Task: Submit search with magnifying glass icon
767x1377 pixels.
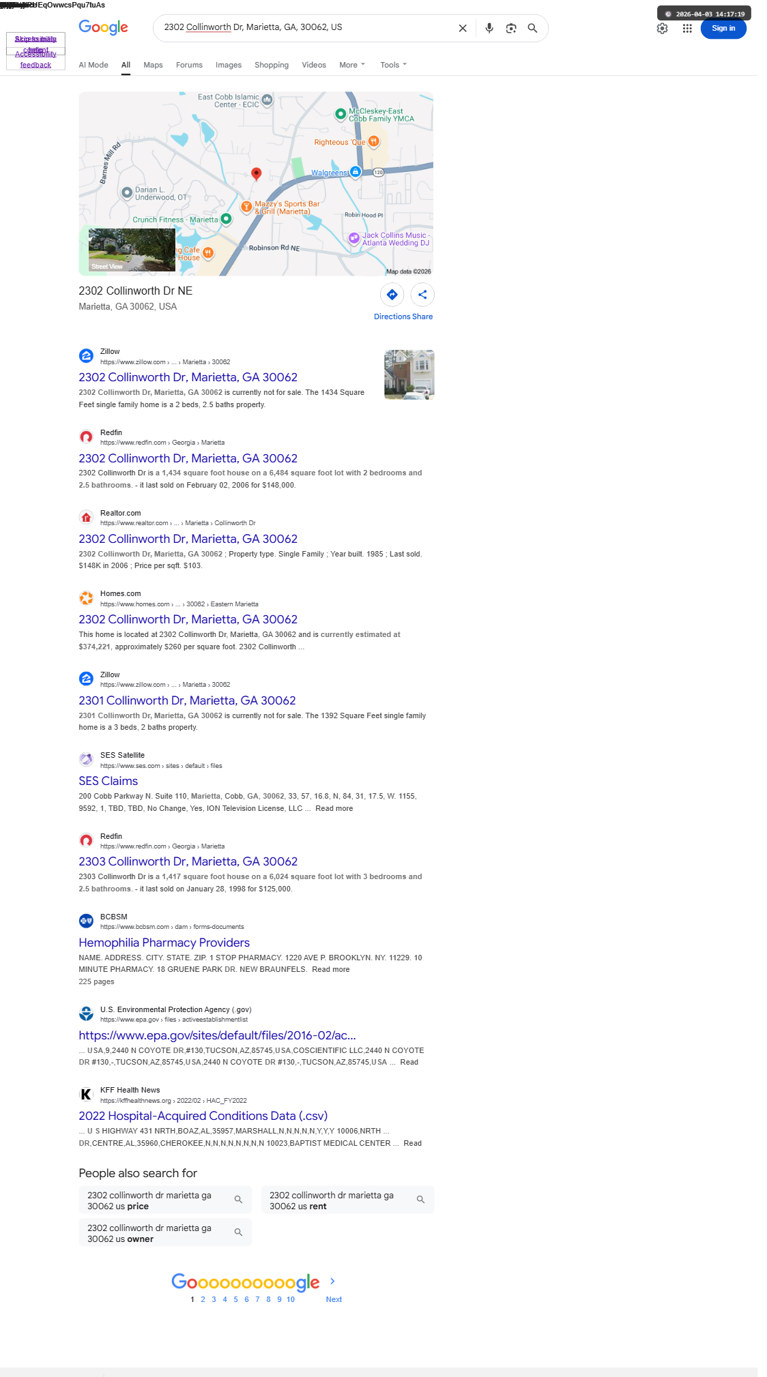Action: (x=532, y=28)
